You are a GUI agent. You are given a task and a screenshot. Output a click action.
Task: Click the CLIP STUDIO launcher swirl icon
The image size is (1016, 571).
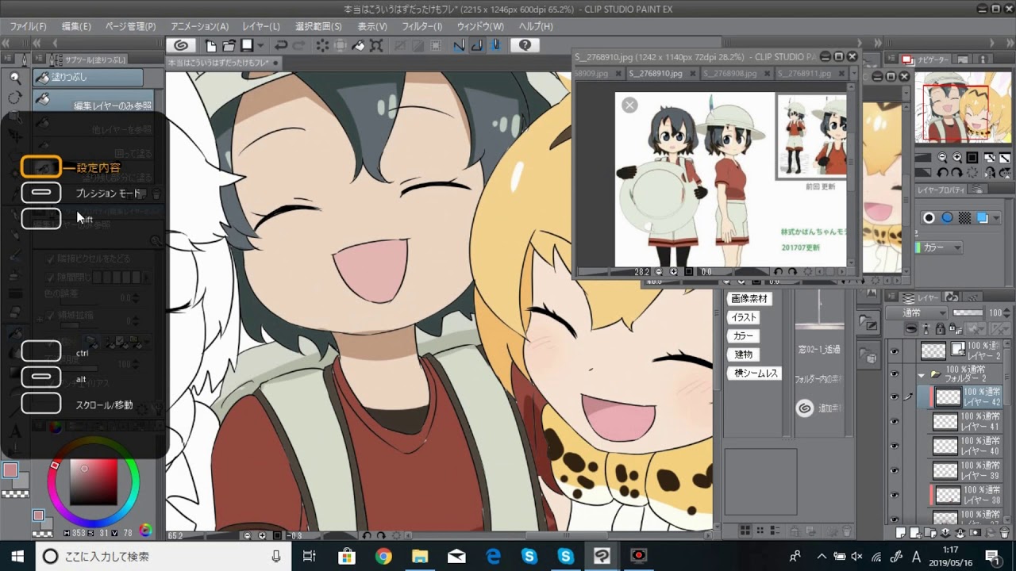pyautogui.click(x=181, y=46)
